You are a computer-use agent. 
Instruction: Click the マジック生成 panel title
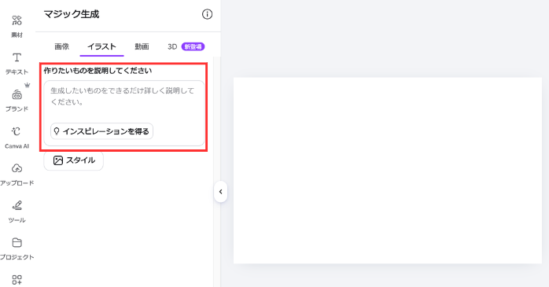72,14
